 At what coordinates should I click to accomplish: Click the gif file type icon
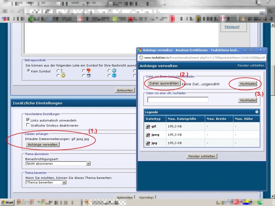point(148,126)
